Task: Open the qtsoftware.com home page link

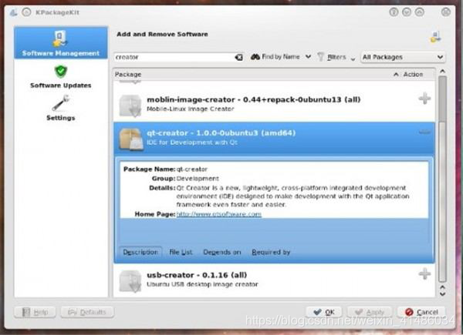Action: [219, 214]
